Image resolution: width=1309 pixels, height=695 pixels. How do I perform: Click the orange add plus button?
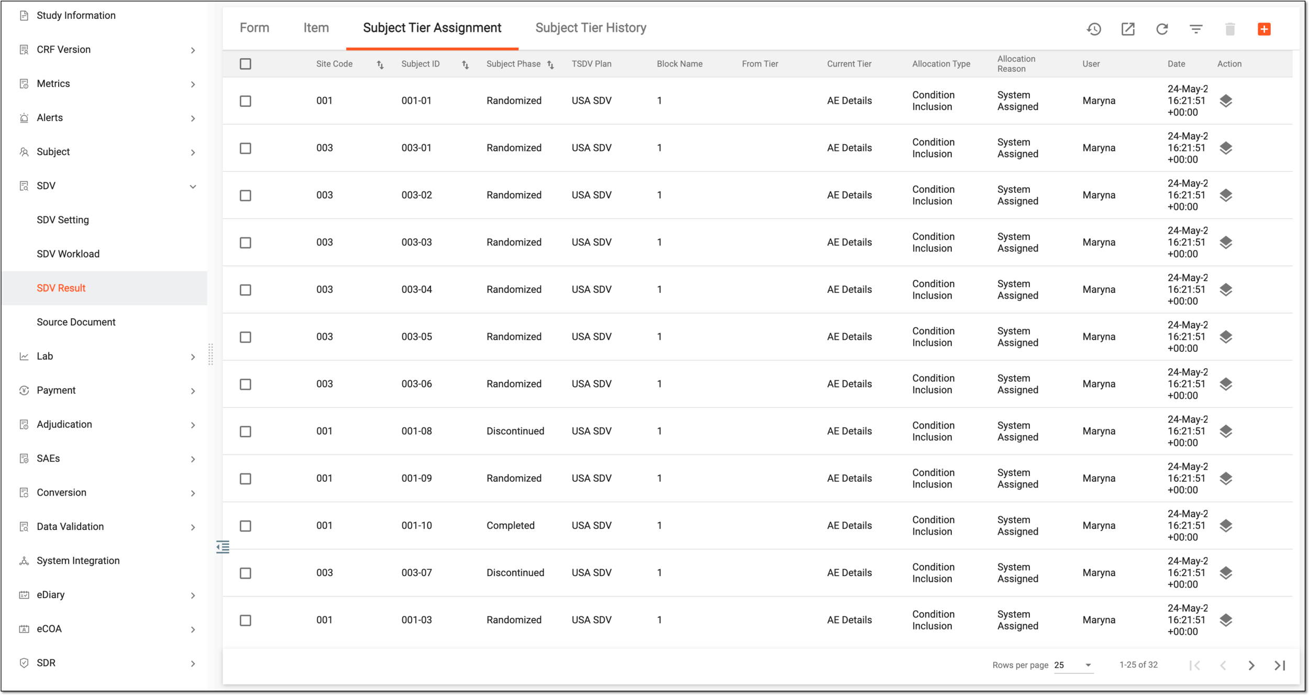pyautogui.click(x=1264, y=29)
